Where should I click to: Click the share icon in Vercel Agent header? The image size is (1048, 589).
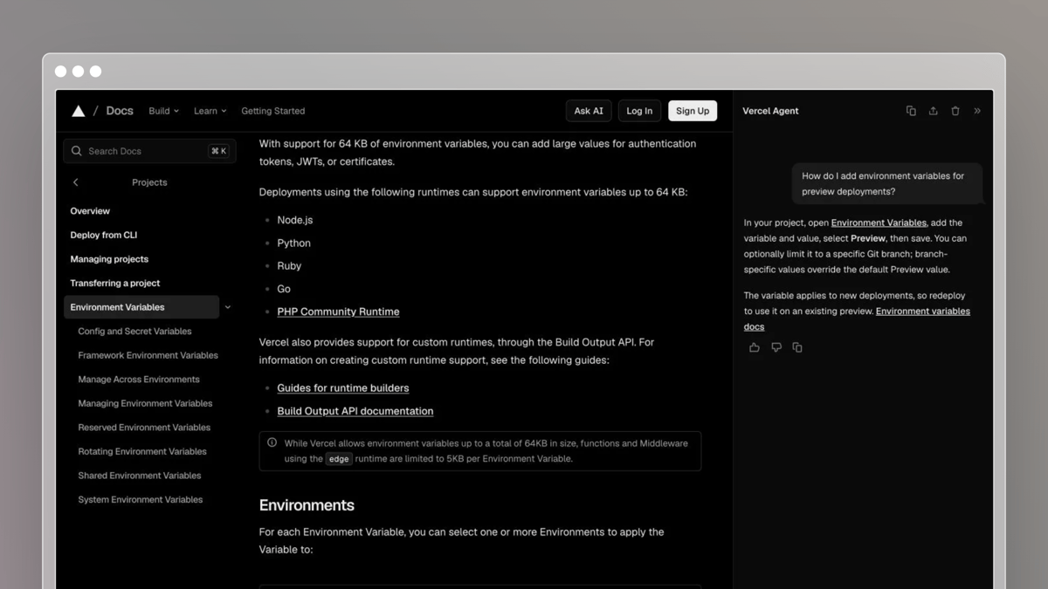(x=933, y=111)
